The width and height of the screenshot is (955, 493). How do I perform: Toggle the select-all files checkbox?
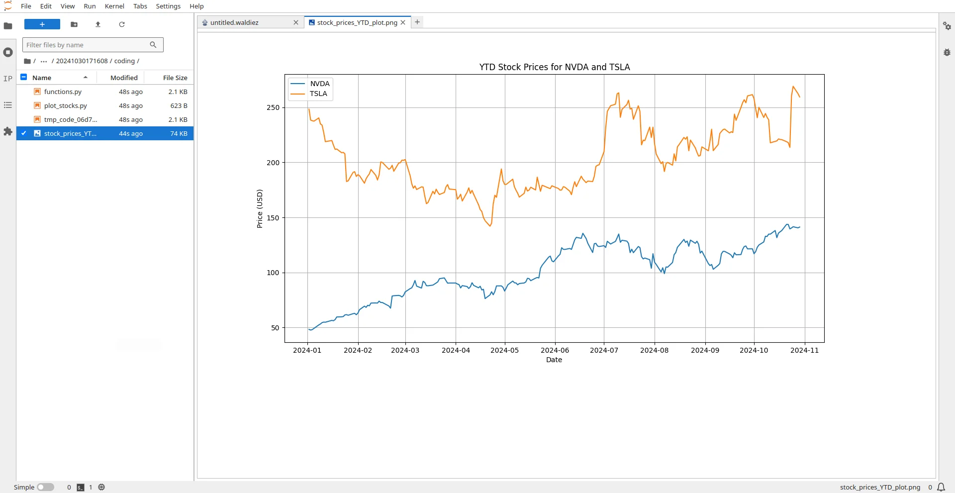(x=23, y=77)
